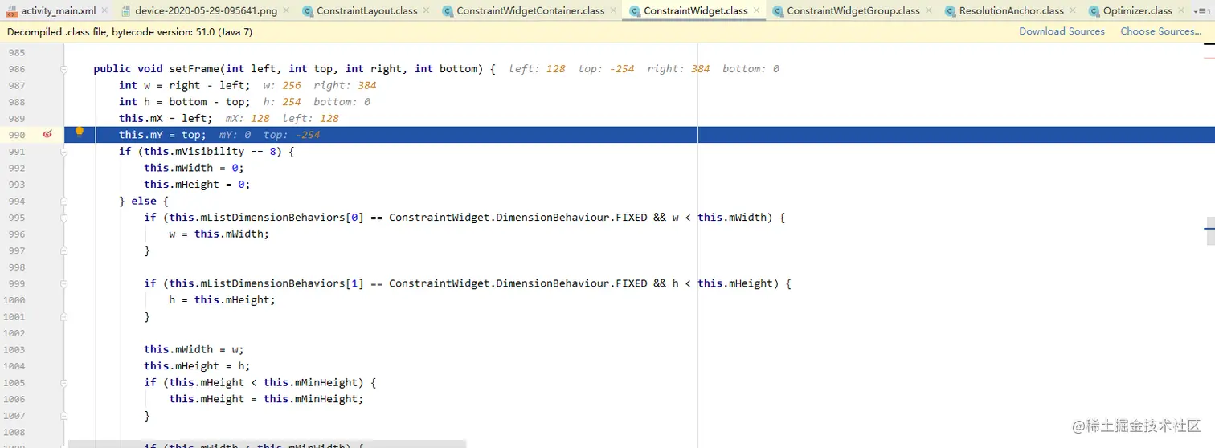Click the fold end marker on line 1007
Image resolution: width=1215 pixels, height=448 pixels.
(x=64, y=415)
